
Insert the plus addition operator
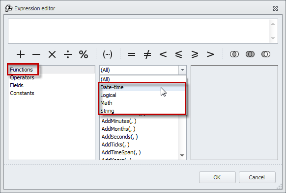tap(21, 54)
